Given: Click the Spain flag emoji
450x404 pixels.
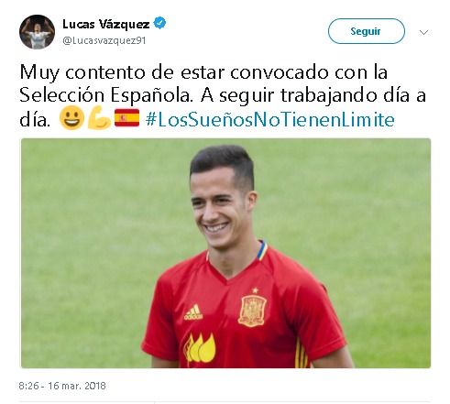Looking at the screenshot, I should (126, 118).
